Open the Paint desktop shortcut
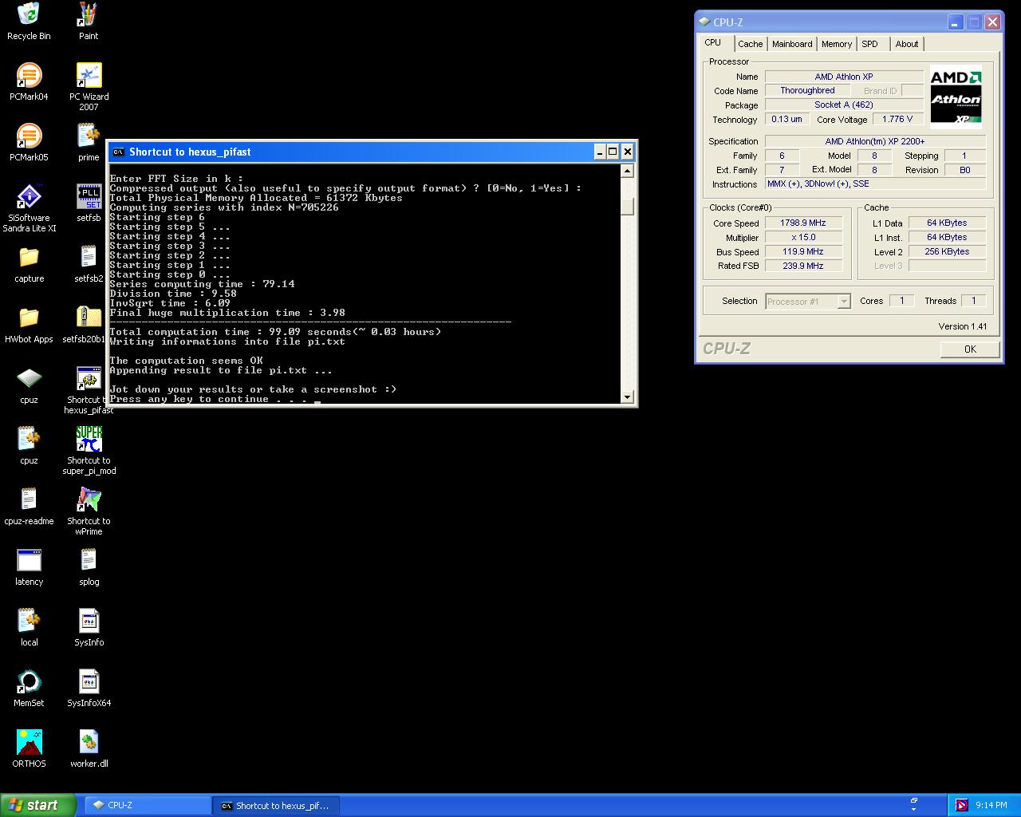1021x817 pixels. tap(89, 14)
